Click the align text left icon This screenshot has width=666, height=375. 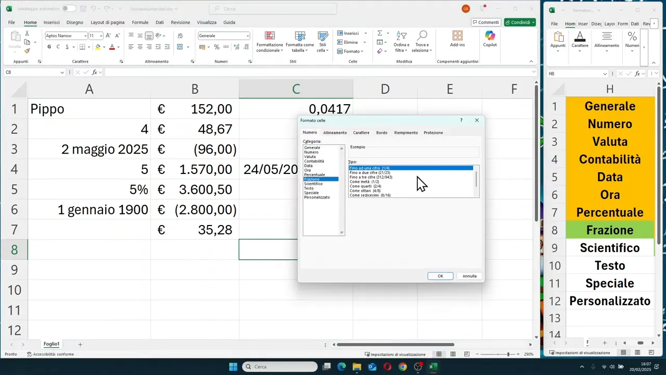point(132,47)
